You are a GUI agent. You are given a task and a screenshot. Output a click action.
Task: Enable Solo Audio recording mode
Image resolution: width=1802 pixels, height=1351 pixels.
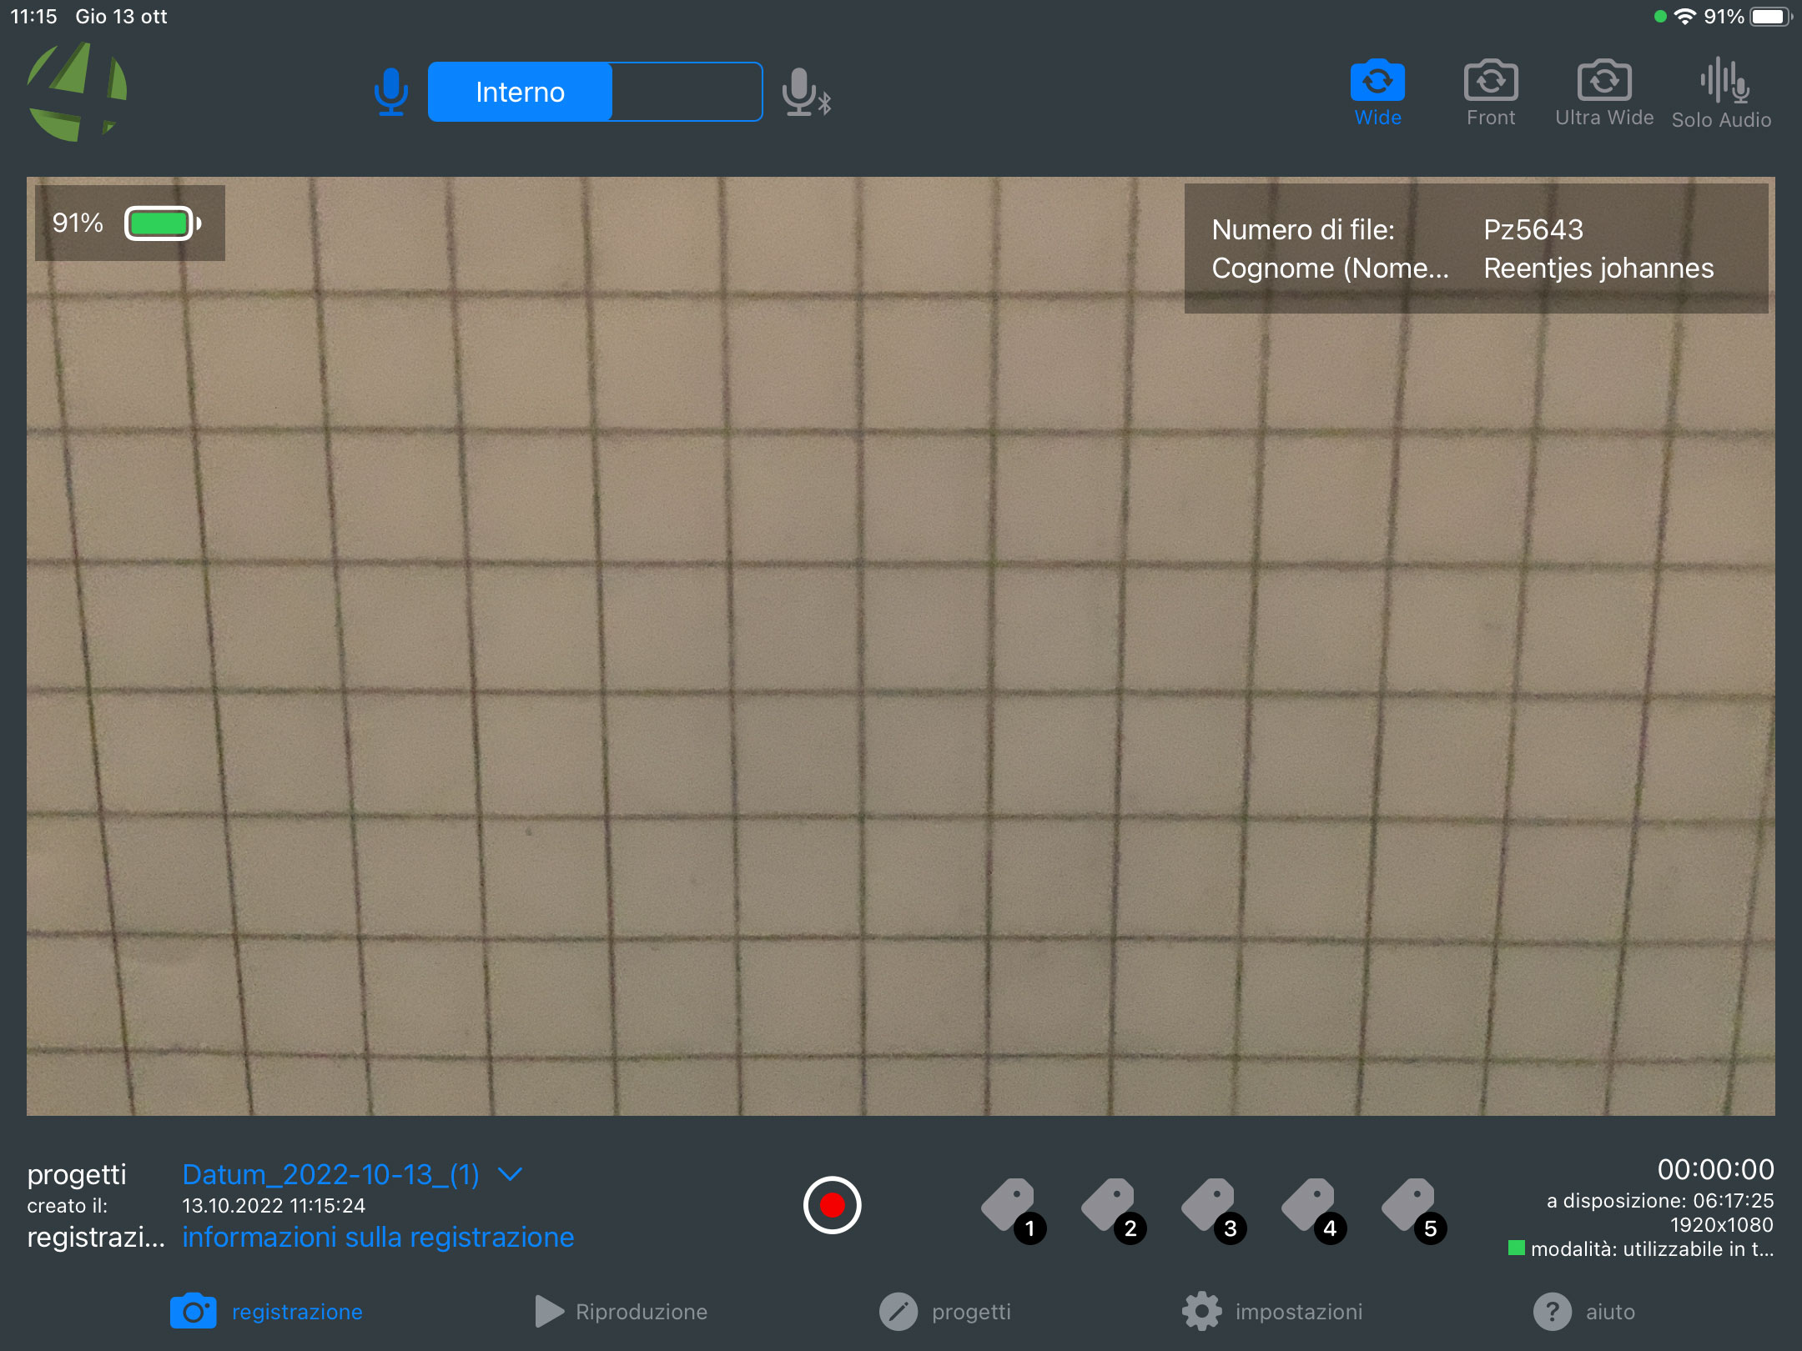1721,93
